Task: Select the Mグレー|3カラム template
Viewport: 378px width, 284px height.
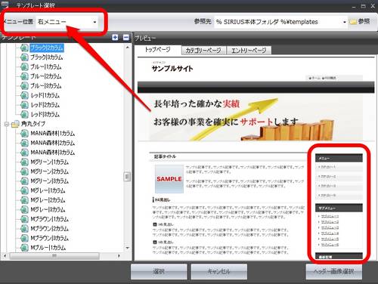Action: point(48,209)
